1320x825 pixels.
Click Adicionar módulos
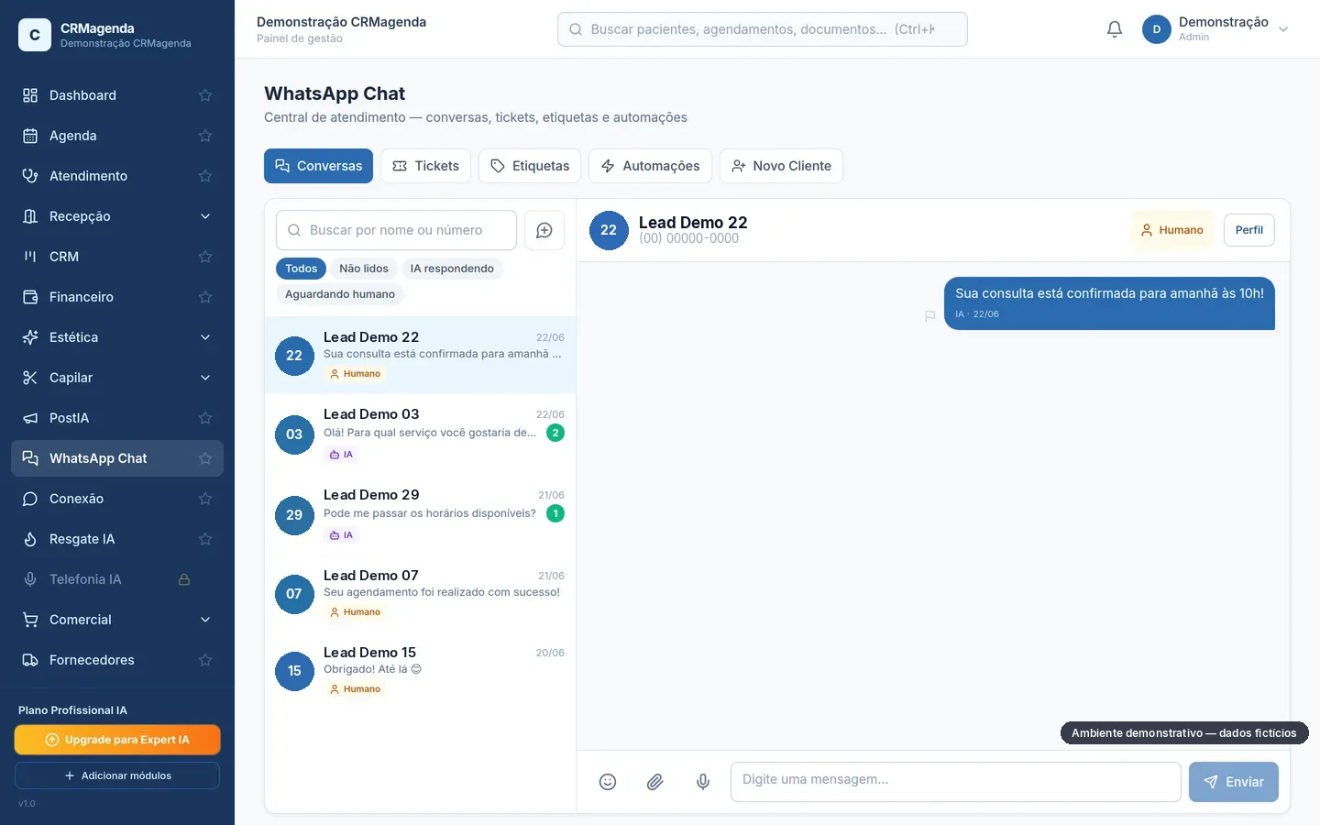tap(117, 775)
